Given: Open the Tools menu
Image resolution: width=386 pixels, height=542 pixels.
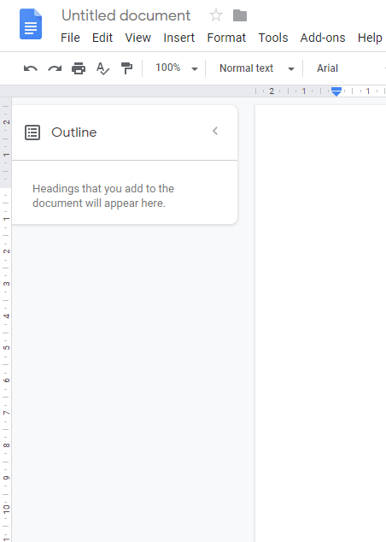Looking at the screenshot, I should pyautogui.click(x=272, y=38).
